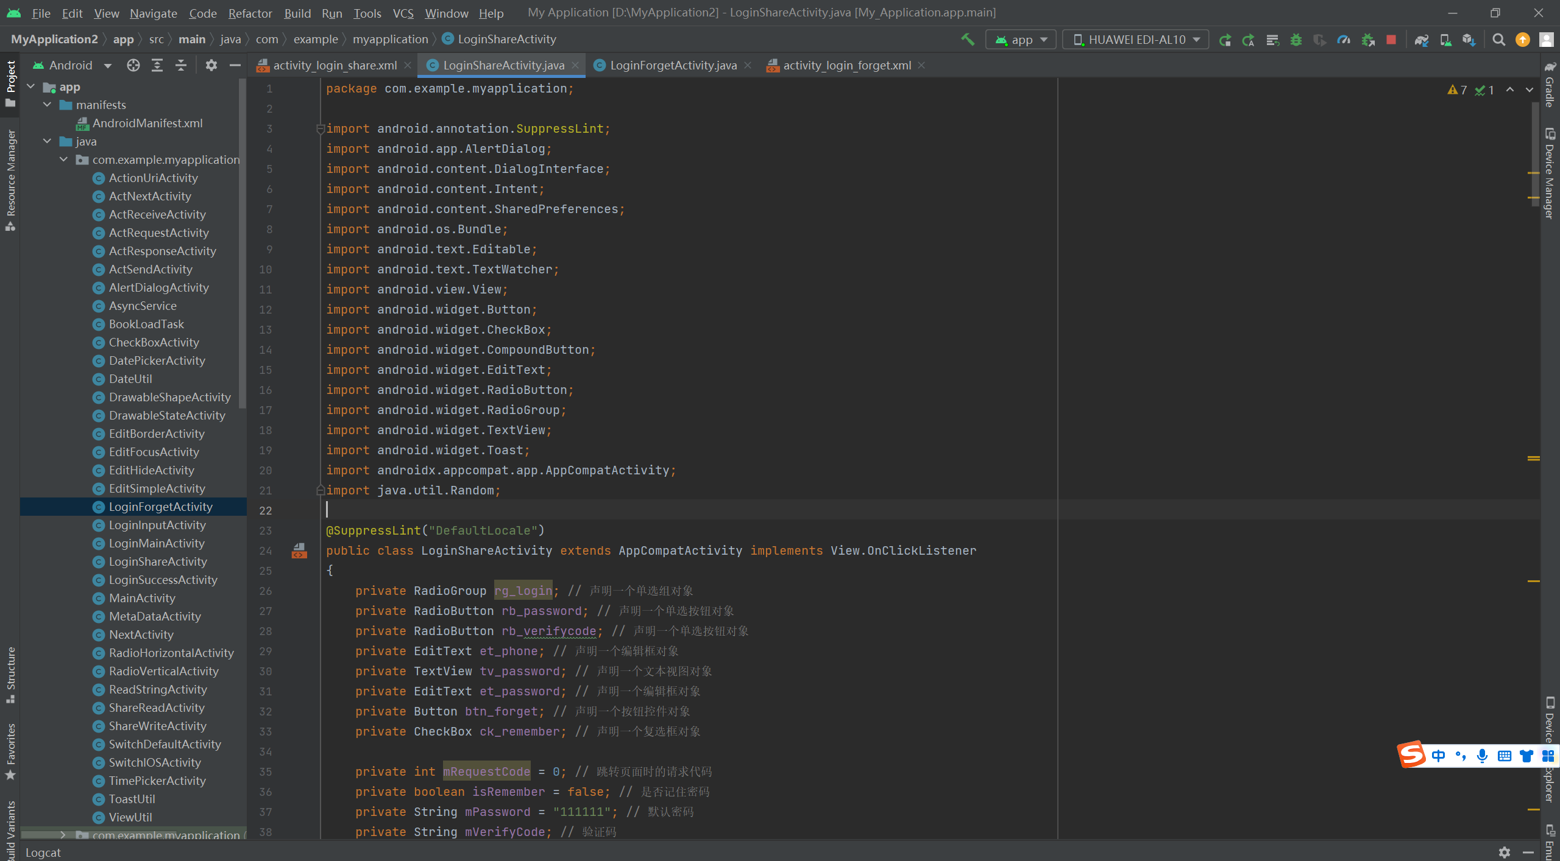
Task: Open the Profiler gauge icon
Action: point(1344,40)
